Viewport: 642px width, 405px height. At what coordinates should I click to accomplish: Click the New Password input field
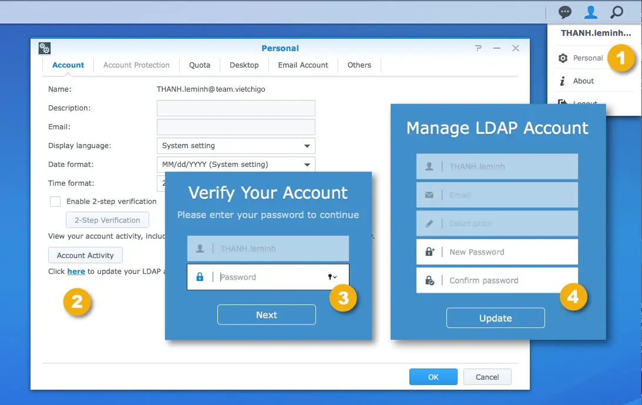pyautogui.click(x=497, y=252)
